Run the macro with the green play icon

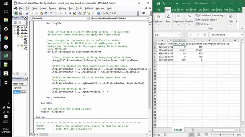coord(61,13)
